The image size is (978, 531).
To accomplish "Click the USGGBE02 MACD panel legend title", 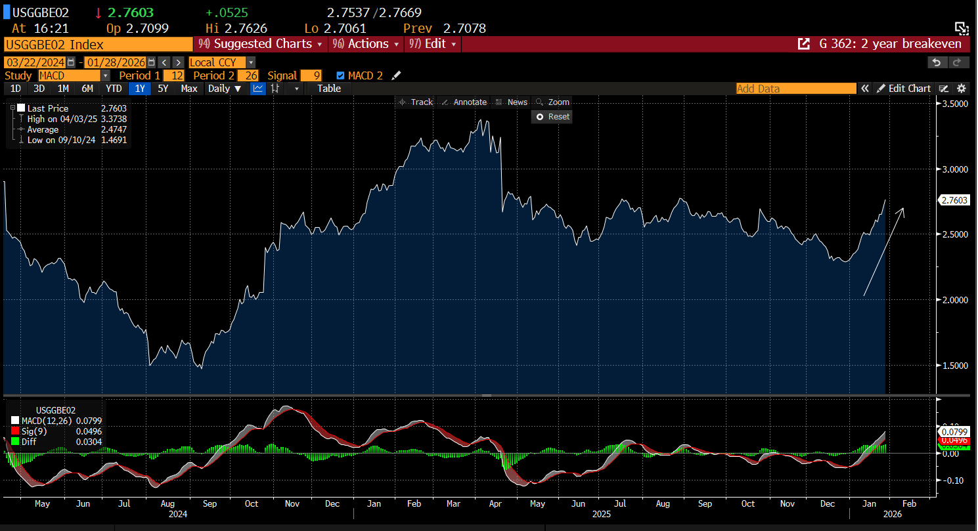I will tap(57, 410).
